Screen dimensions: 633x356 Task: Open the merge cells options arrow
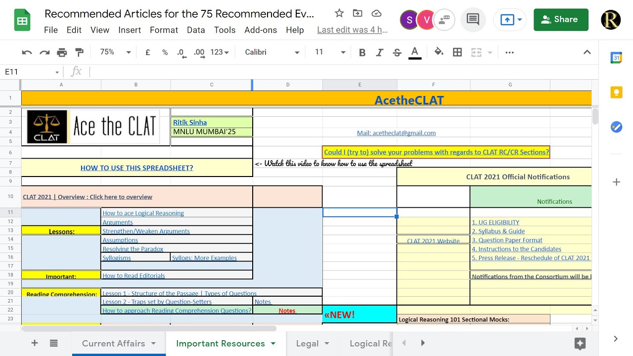pos(490,52)
